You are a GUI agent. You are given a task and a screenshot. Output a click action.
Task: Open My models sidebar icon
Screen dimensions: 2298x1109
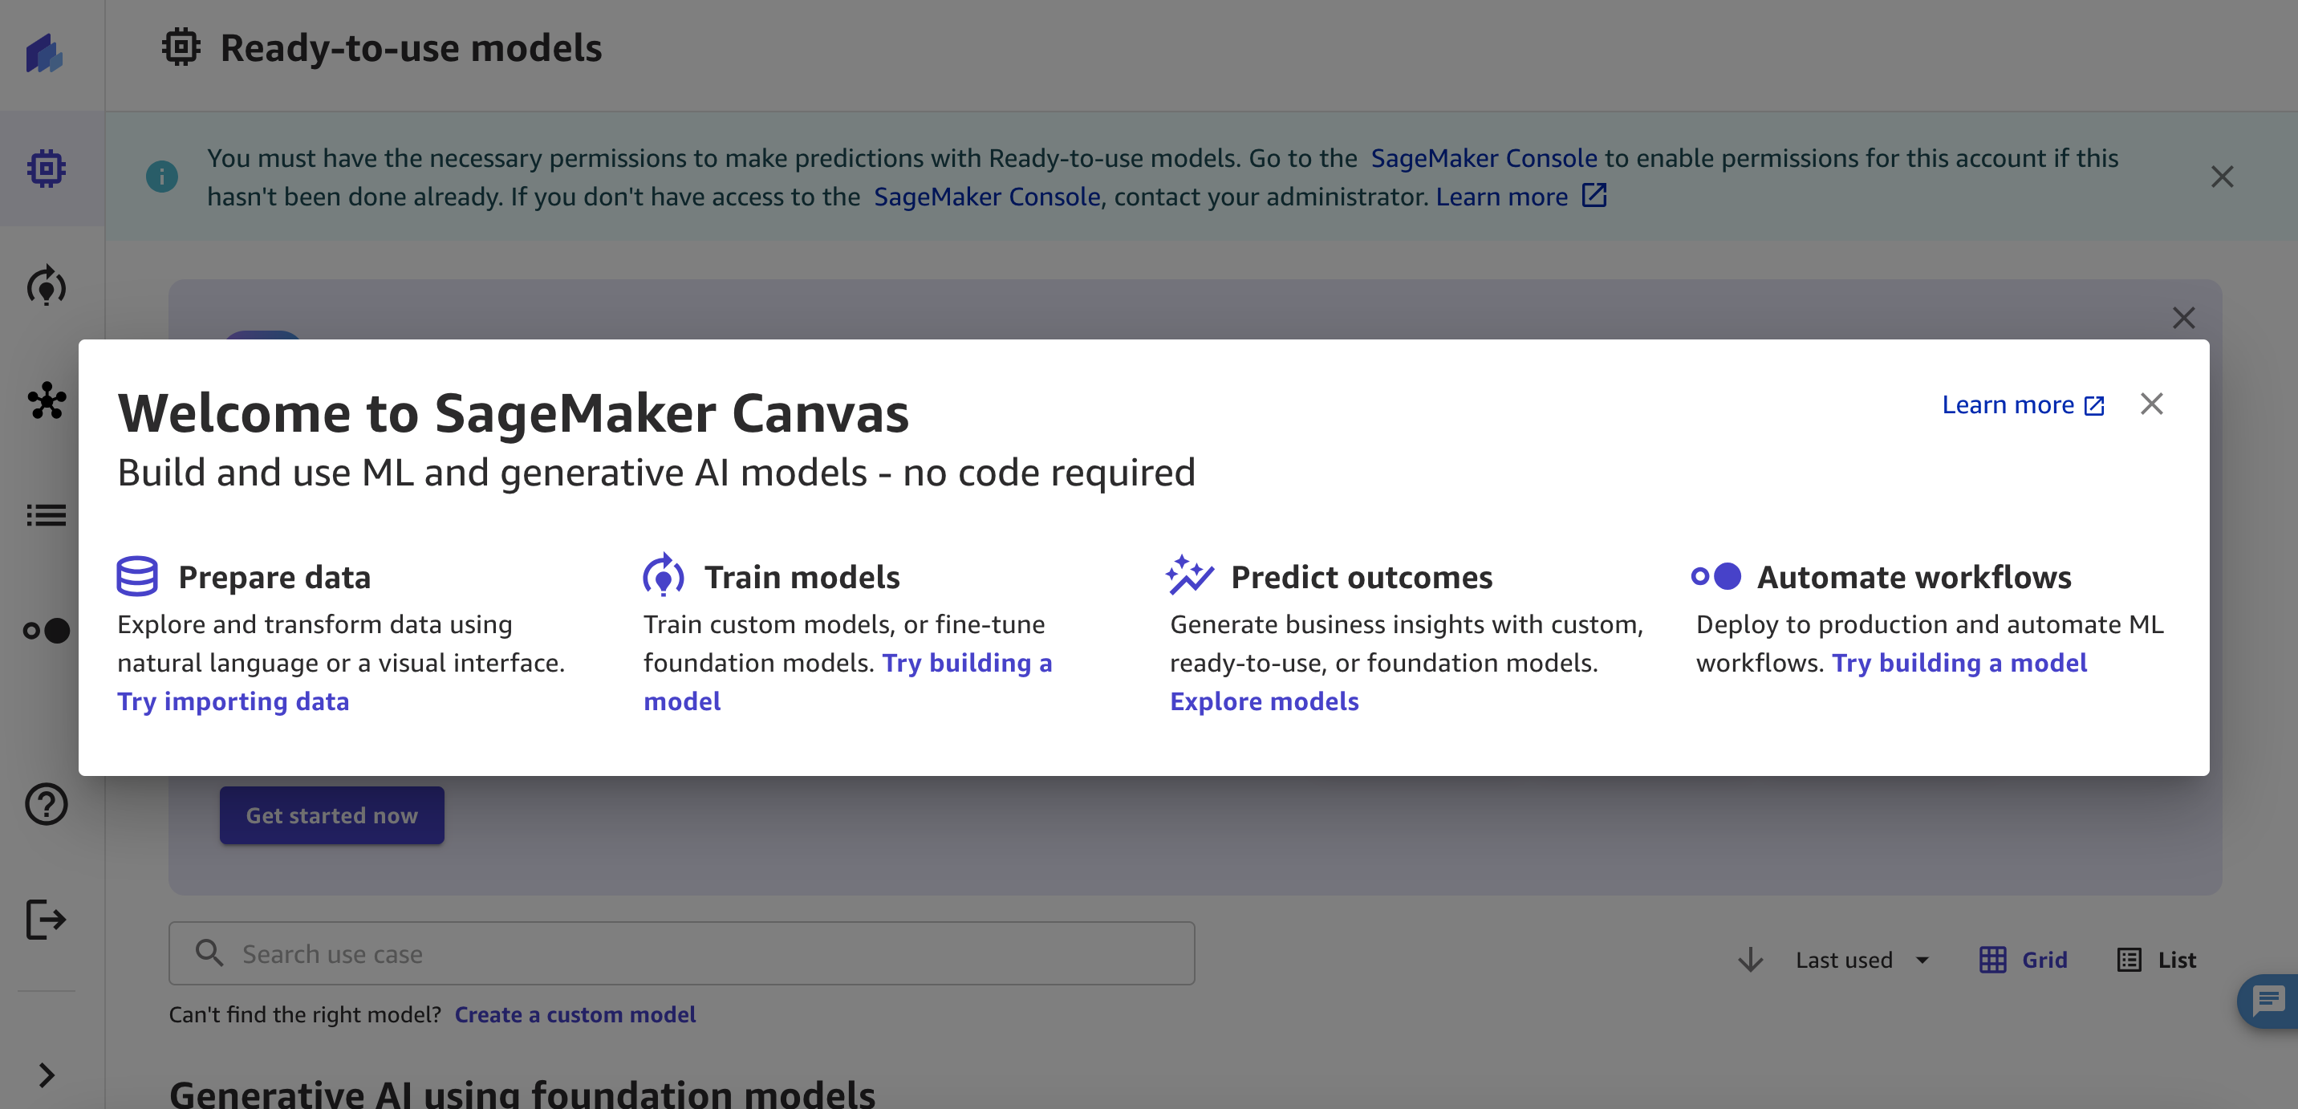click(x=47, y=286)
